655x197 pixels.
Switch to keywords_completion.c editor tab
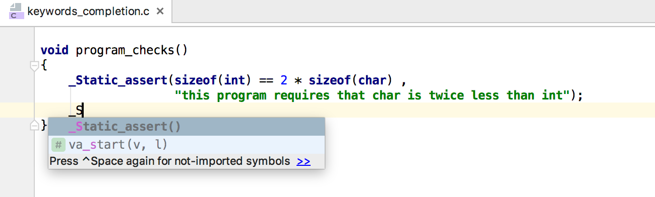(87, 11)
